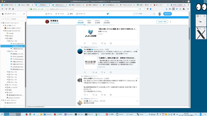Open the downloads arrow in Firefox toolbar
Image resolution: width=207 pixels, height=116 pixels.
pyautogui.click(x=167, y=9)
